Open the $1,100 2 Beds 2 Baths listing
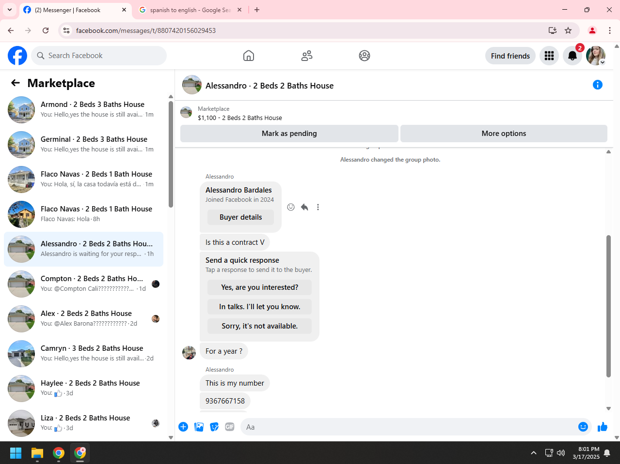This screenshot has width=620, height=464. tap(239, 118)
